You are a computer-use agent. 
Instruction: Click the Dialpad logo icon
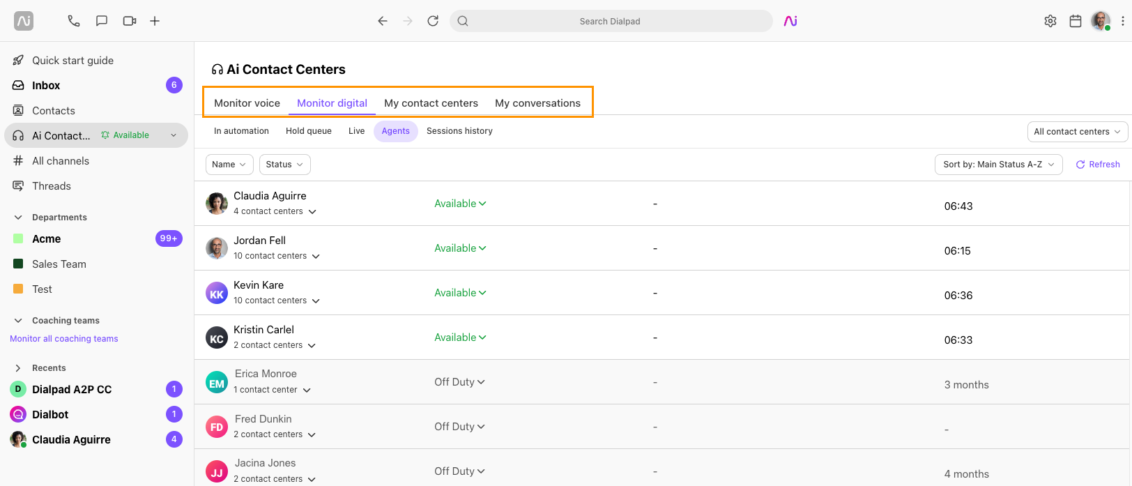(x=24, y=21)
